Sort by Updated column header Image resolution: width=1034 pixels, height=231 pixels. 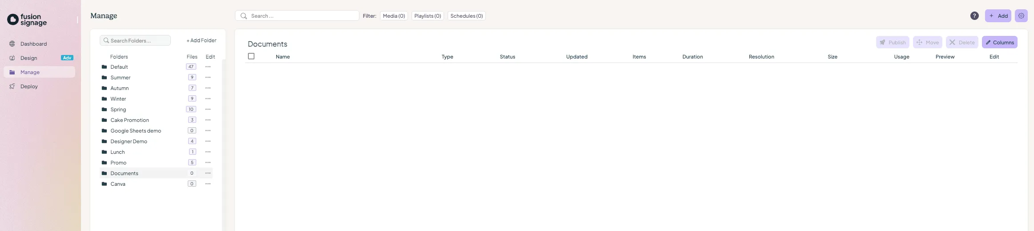pyautogui.click(x=577, y=57)
